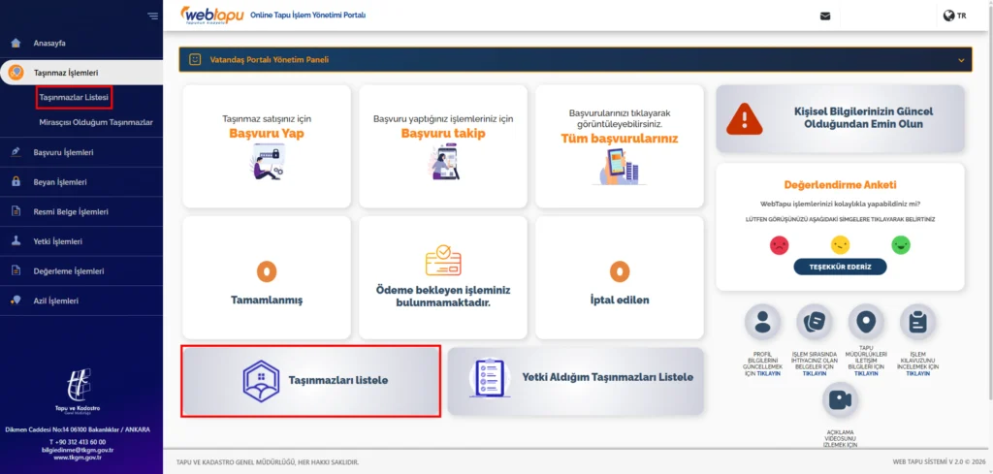Viewport: 993px width, 474px height.
Task: Click the TR language label
Action: (x=962, y=16)
